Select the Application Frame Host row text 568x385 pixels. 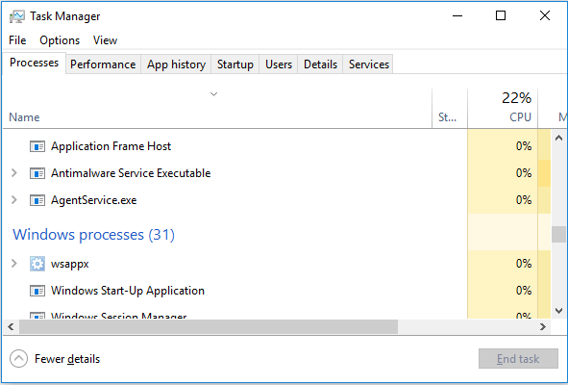click(111, 146)
